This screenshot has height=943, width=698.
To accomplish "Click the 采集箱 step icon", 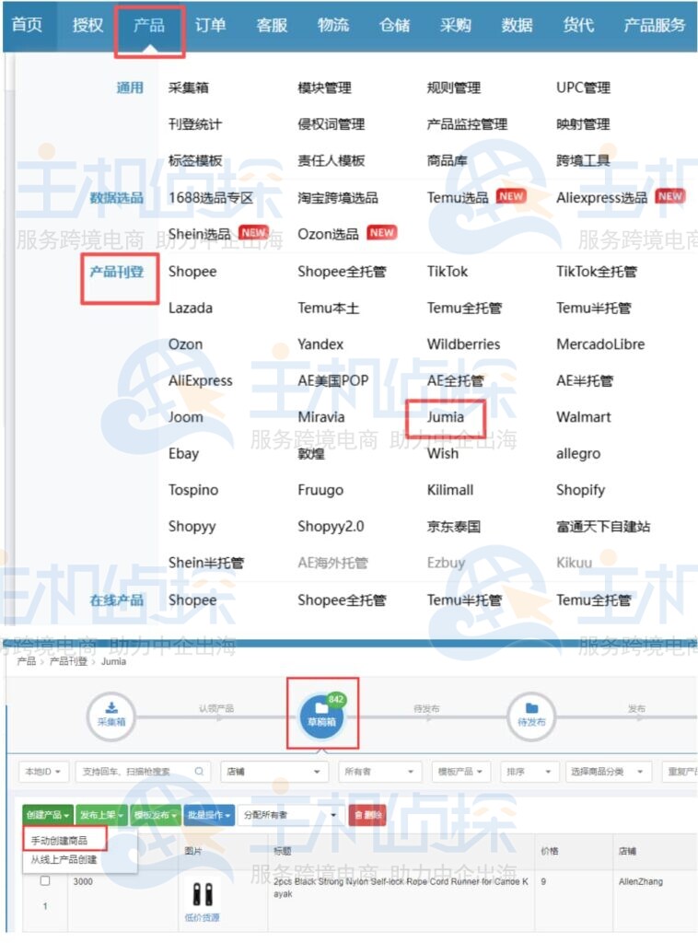I will (x=111, y=716).
